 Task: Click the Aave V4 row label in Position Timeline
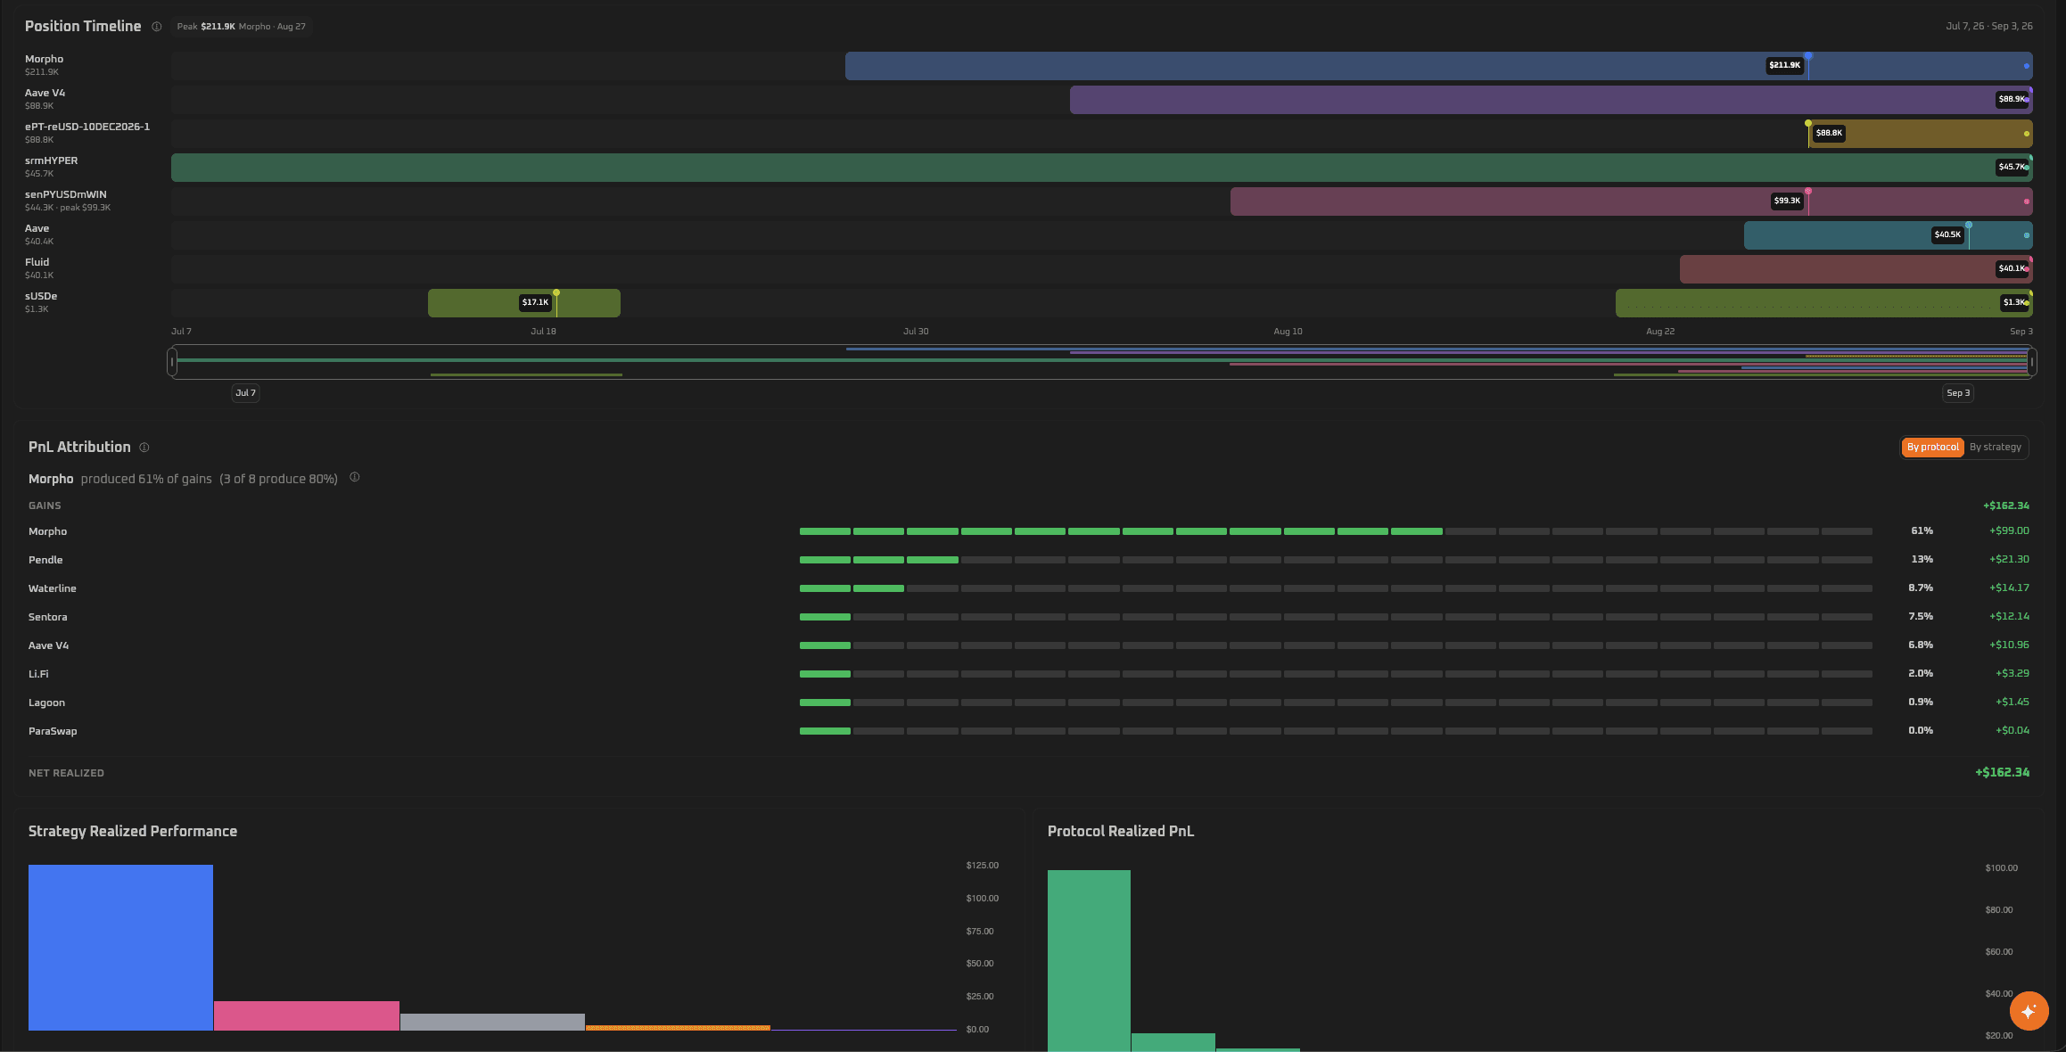[45, 93]
